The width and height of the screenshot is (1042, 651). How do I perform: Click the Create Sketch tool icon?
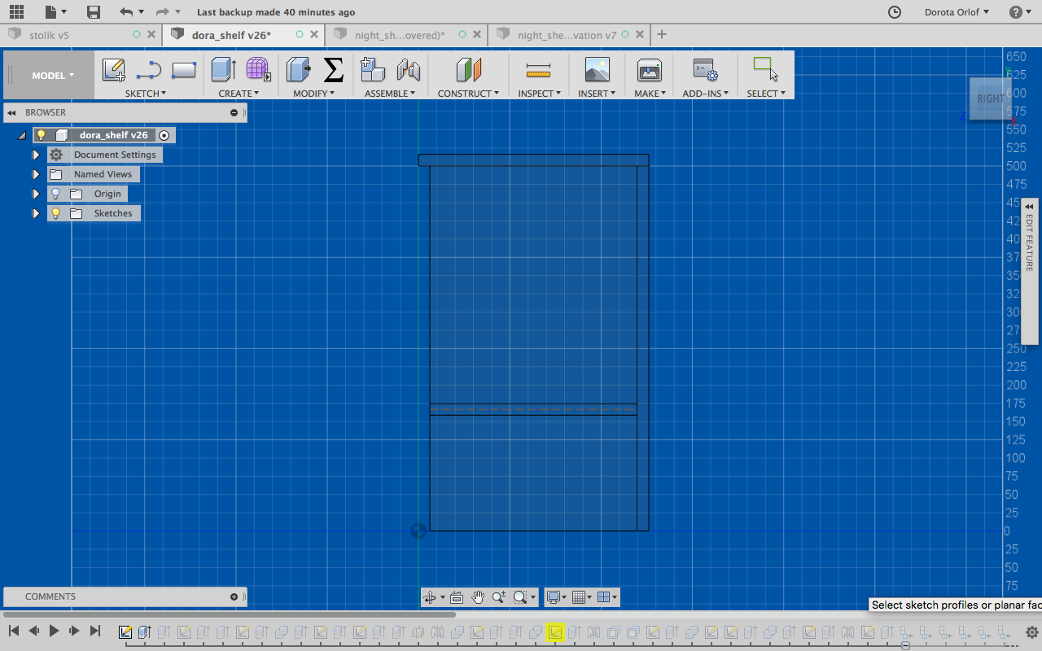(x=113, y=70)
